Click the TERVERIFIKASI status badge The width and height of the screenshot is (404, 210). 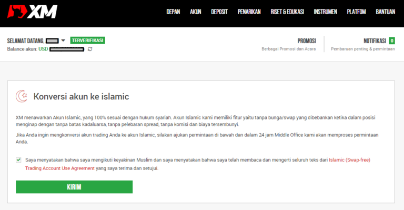(x=88, y=41)
